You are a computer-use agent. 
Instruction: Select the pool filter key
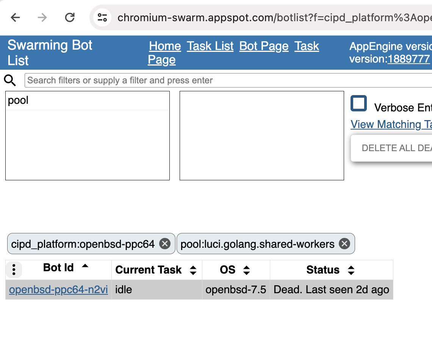(87, 100)
